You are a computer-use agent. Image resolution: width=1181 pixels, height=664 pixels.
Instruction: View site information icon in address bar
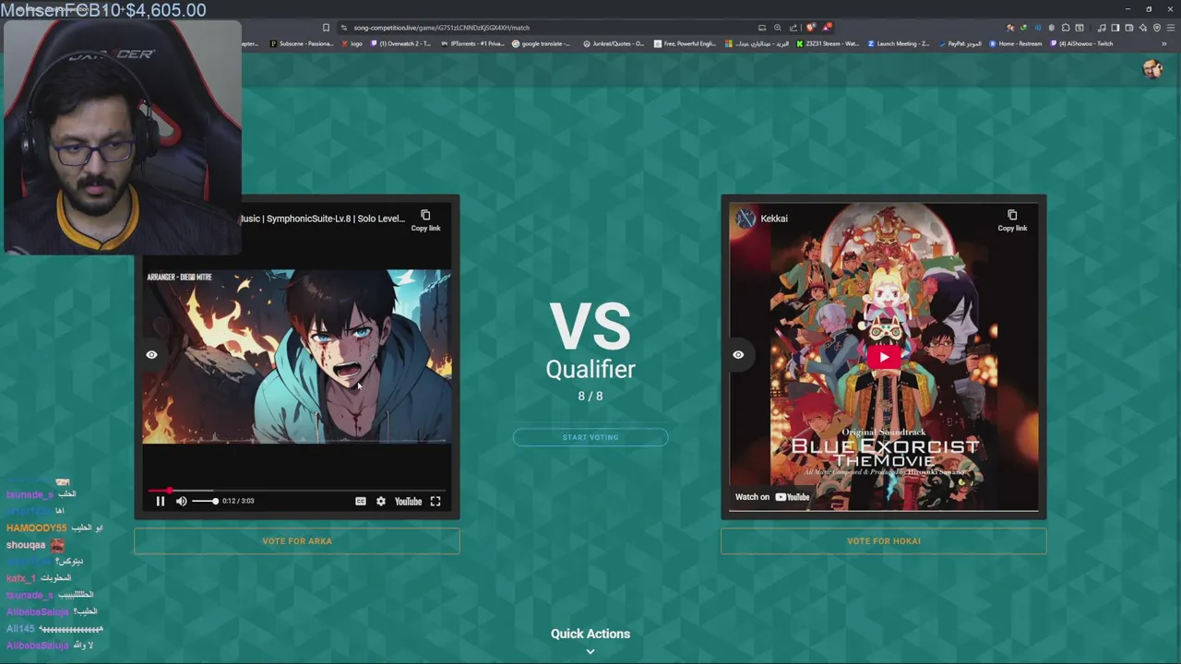click(343, 28)
